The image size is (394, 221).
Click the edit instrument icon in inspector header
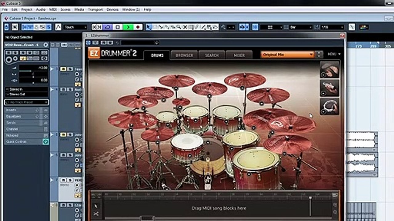[46, 45]
